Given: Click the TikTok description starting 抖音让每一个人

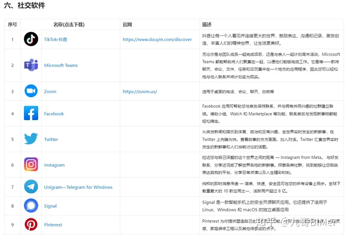Looking at the screenshot, I should 271,40.
